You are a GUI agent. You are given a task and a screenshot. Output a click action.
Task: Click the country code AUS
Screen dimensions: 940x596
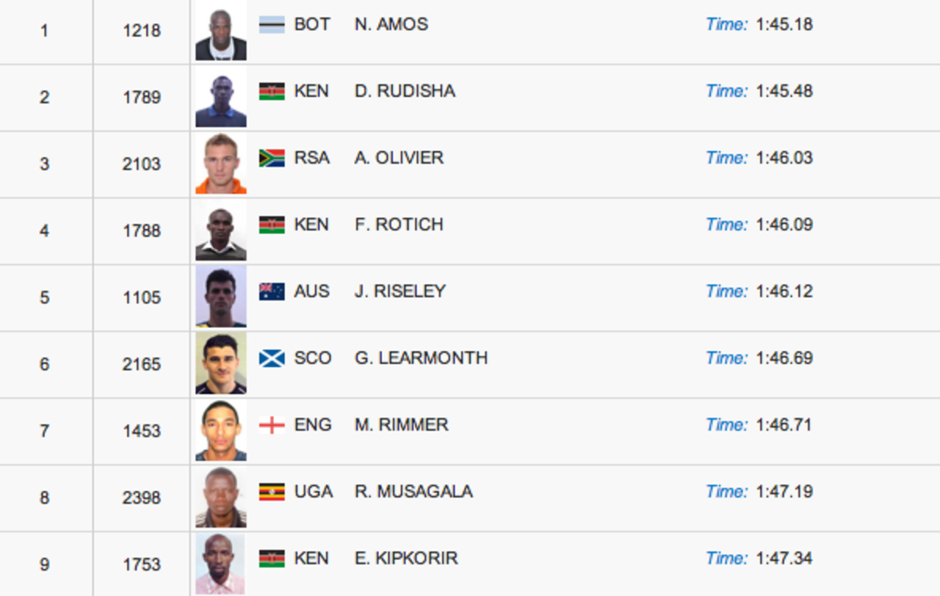point(312,291)
